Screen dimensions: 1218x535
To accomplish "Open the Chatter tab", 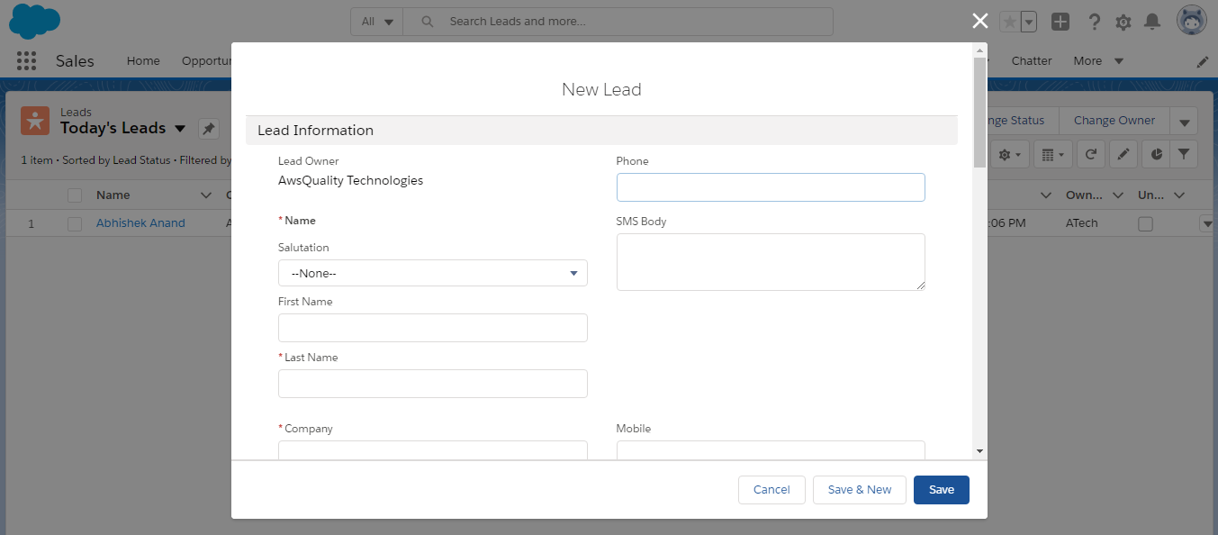I will pos(1031,61).
